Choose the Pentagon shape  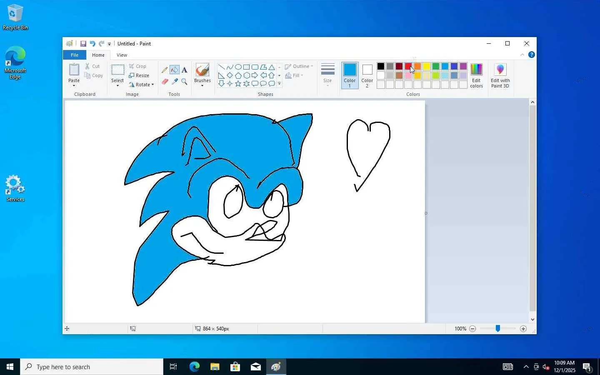point(238,75)
